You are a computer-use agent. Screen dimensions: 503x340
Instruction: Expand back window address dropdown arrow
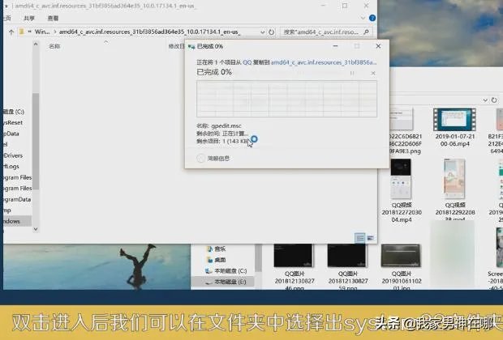click(x=485, y=100)
